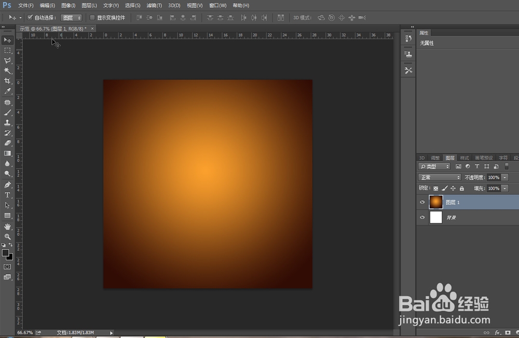
Task: Hide the 背景 layer visibility
Action: pos(422,217)
